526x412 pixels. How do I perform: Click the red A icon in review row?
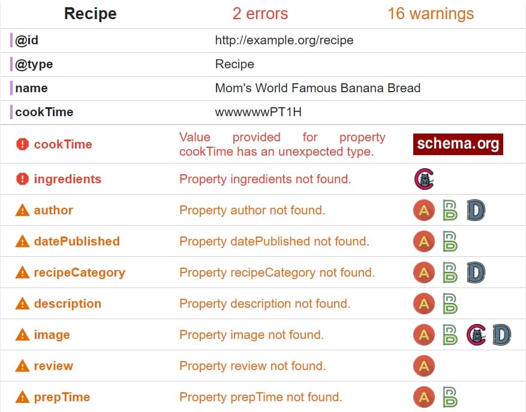click(x=424, y=366)
